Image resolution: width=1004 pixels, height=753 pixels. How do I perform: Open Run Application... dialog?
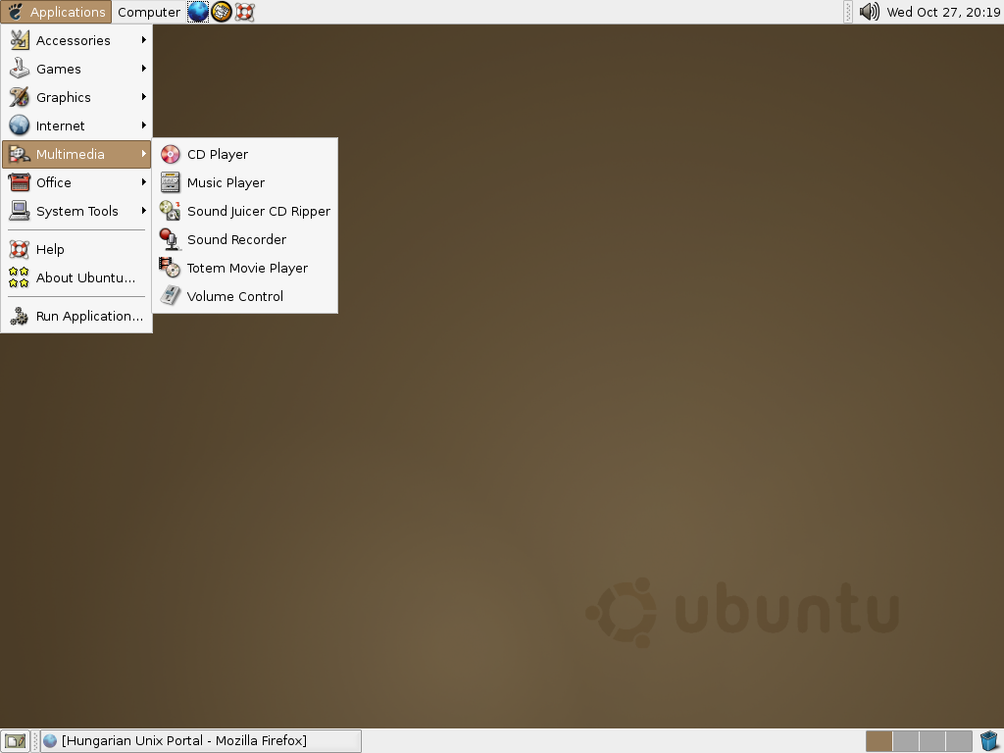[x=76, y=316]
